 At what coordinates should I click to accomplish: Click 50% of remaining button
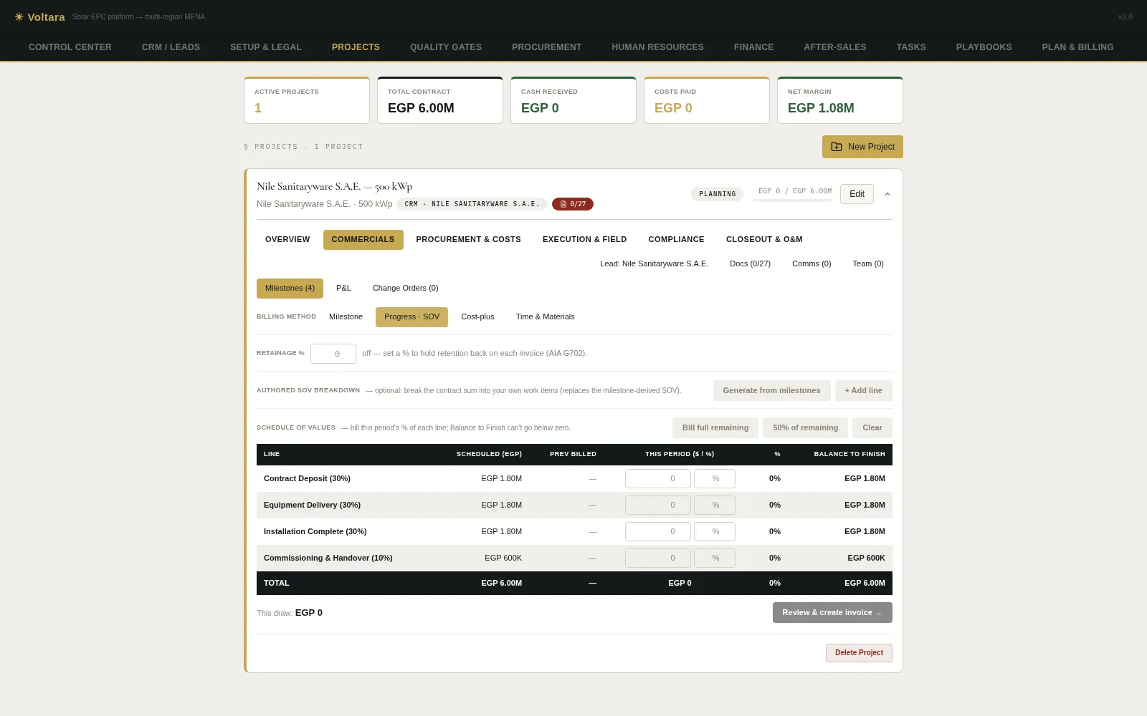pyautogui.click(x=805, y=428)
